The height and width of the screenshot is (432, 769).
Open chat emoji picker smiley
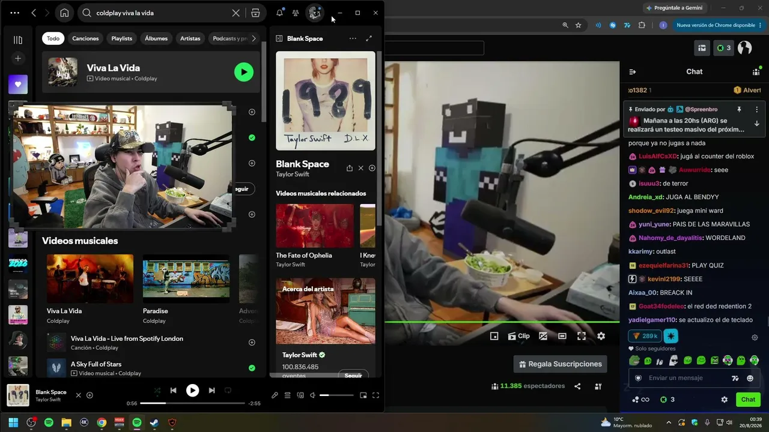750,378
